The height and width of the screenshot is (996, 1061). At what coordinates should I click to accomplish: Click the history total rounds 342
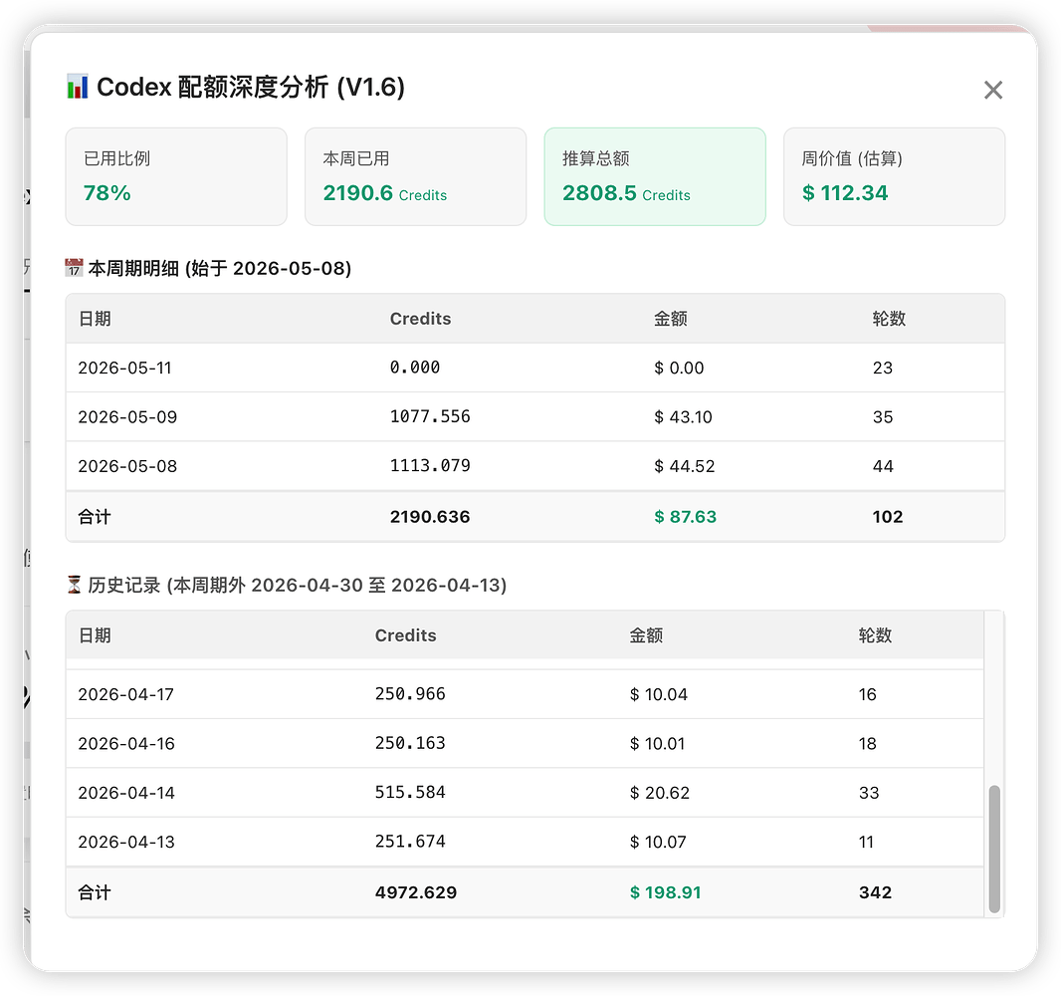click(x=875, y=893)
